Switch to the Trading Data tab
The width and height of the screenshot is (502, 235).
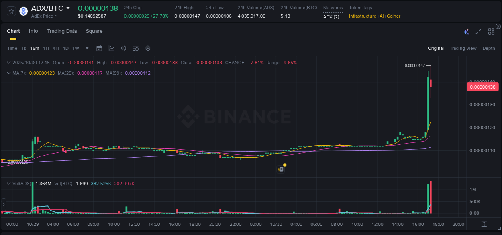click(62, 31)
